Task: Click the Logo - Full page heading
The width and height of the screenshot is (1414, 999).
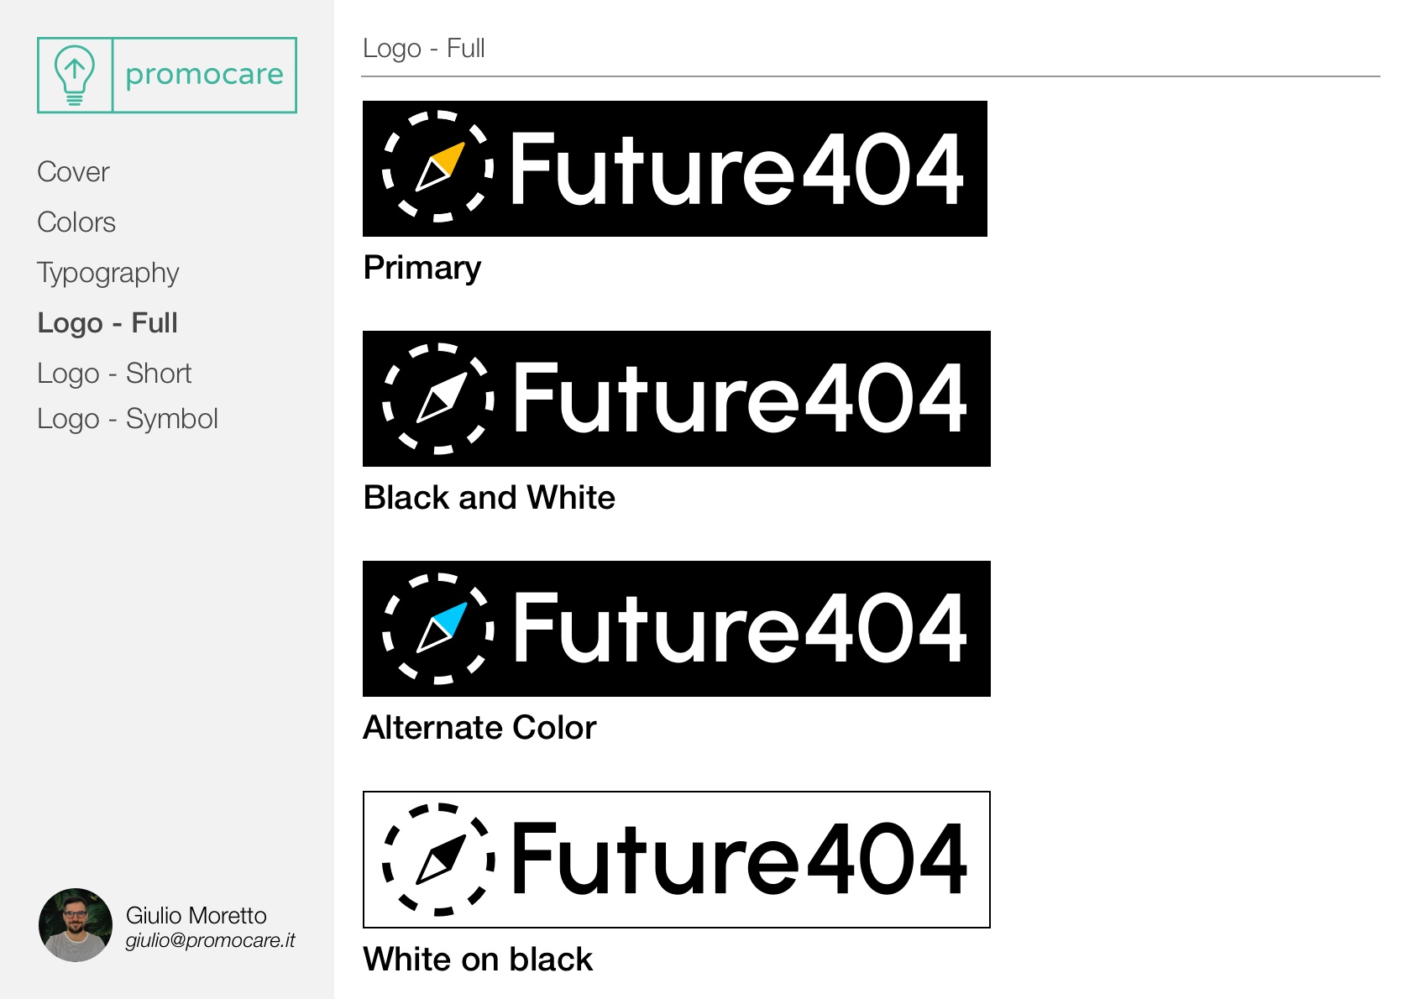Action: (424, 49)
